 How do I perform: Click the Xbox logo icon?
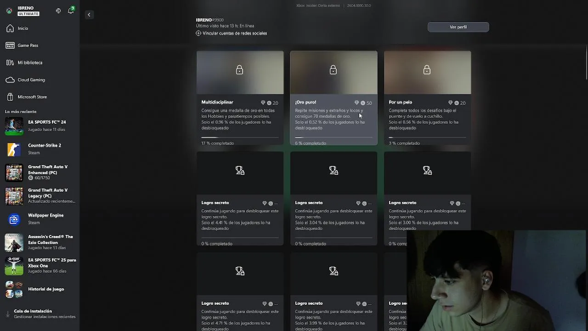click(x=9, y=11)
